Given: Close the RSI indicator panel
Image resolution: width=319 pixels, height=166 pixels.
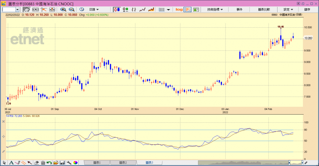Looking at the screenshot, I should (4, 122).
